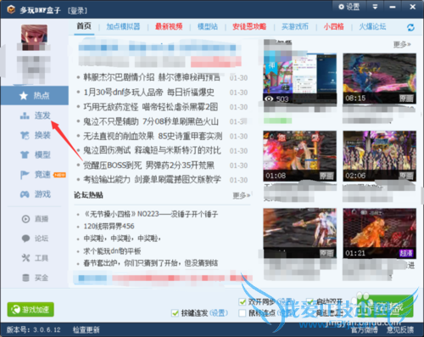Toggle the 双开同步 checkbox
The height and width of the screenshot is (337, 424).
point(243,302)
